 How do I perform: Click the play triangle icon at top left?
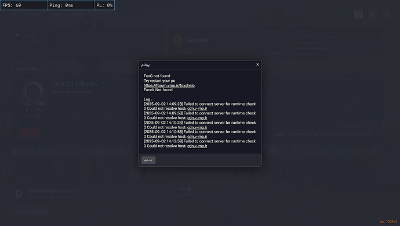pos(17,35)
